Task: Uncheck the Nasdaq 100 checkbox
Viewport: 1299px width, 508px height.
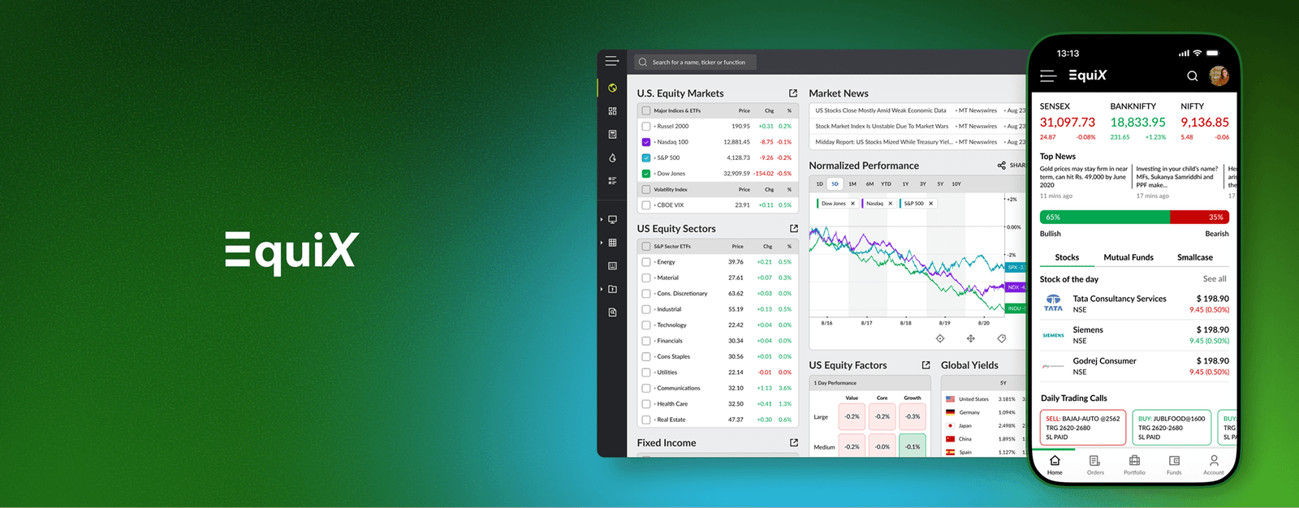Action: coord(646,142)
